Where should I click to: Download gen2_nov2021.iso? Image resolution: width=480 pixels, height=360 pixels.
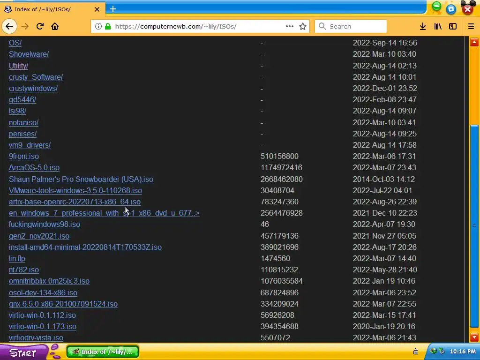point(39,236)
